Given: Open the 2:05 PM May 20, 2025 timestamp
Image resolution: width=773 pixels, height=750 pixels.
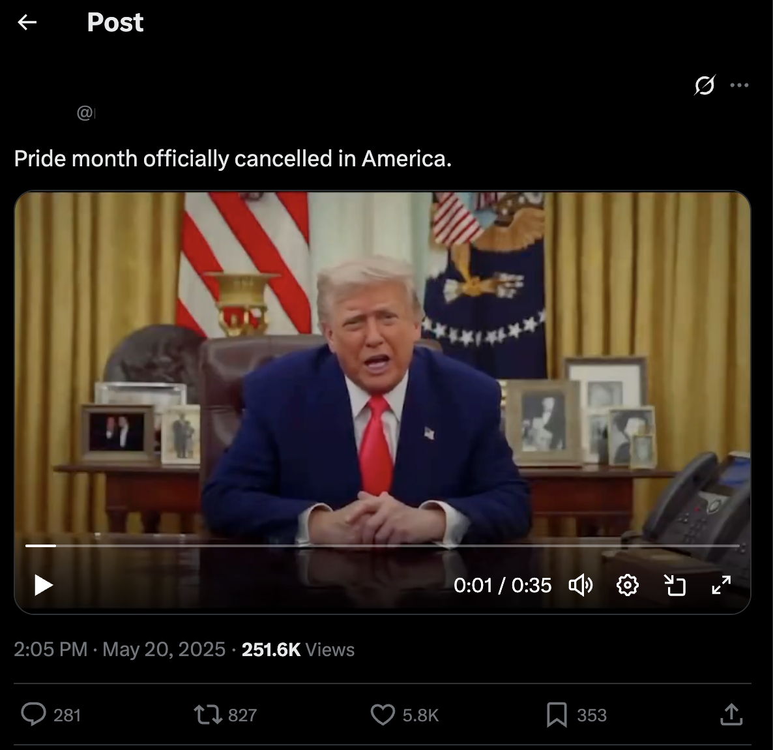Looking at the screenshot, I should (119, 650).
